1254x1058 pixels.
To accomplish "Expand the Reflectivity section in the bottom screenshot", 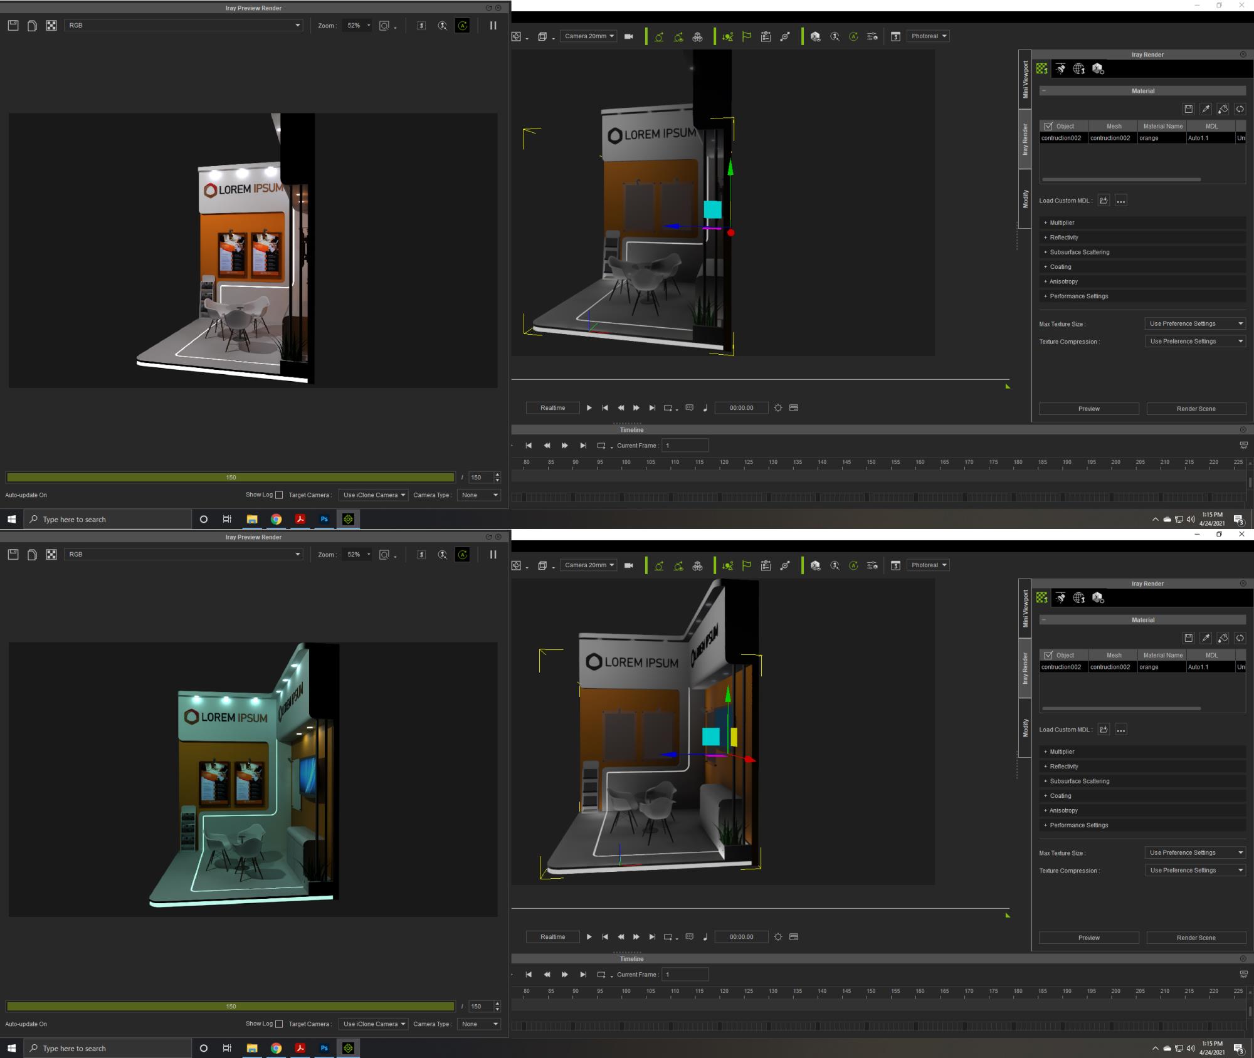I will [1142, 767].
